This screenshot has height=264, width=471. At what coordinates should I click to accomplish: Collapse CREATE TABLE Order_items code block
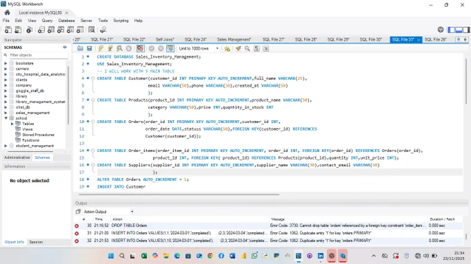pyautogui.click(x=93, y=151)
